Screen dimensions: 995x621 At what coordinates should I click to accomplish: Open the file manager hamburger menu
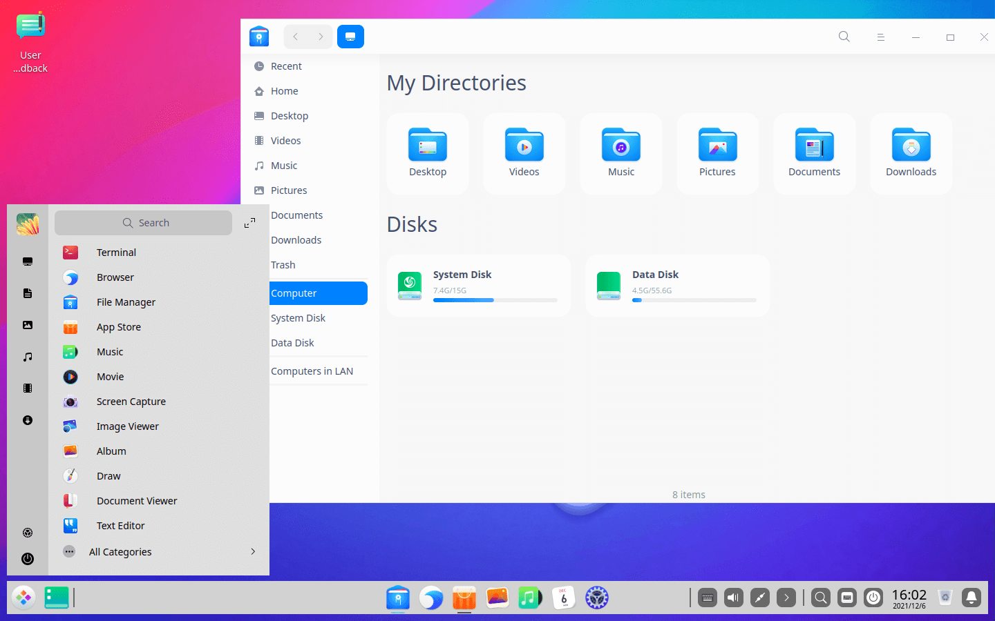pyautogui.click(x=880, y=37)
